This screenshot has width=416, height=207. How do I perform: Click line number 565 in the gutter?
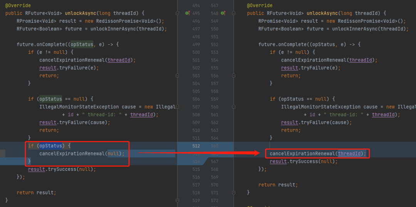point(215,146)
